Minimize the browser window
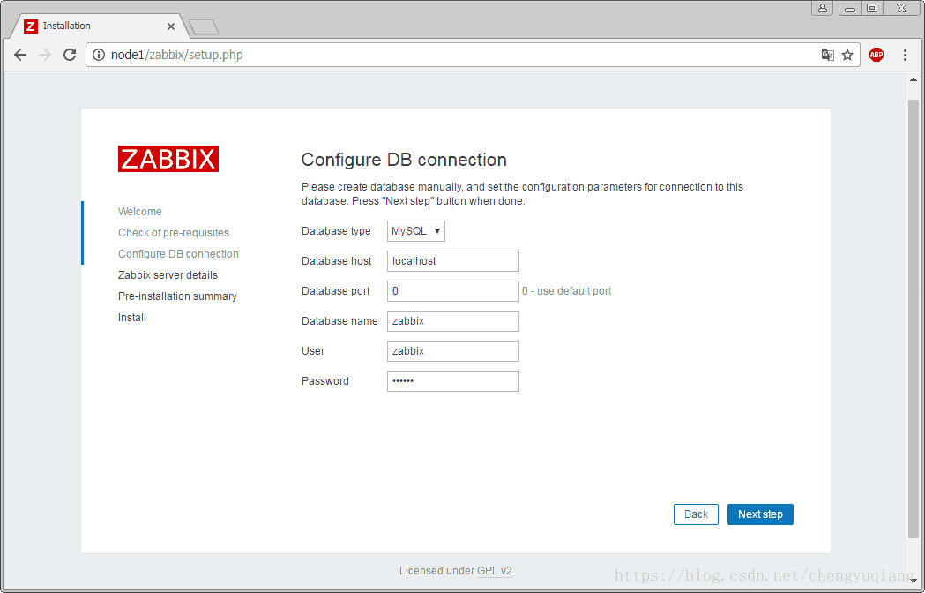The width and height of the screenshot is (925, 593). pyautogui.click(x=850, y=8)
